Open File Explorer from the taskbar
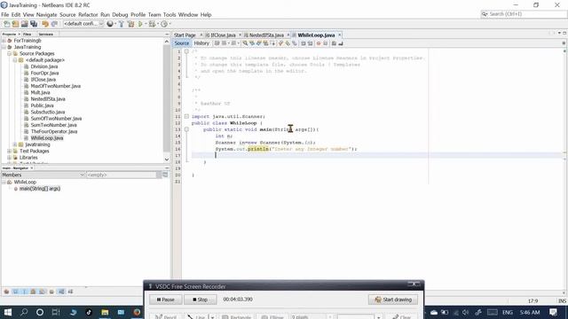568x319 pixels. click(105, 312)
